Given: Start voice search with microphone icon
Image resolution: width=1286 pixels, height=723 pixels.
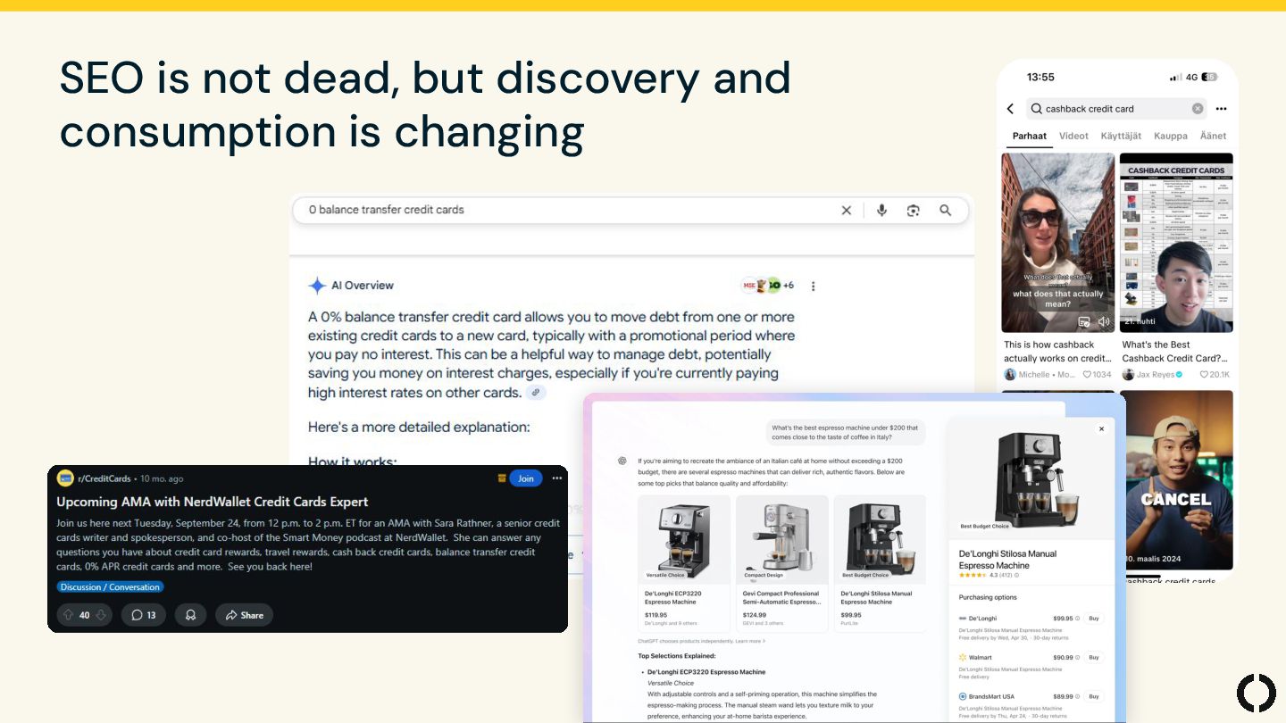Looking at the screenshot, I should (x=881, y=211).
